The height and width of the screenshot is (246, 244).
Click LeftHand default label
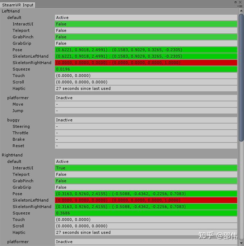tap(14, 18)
